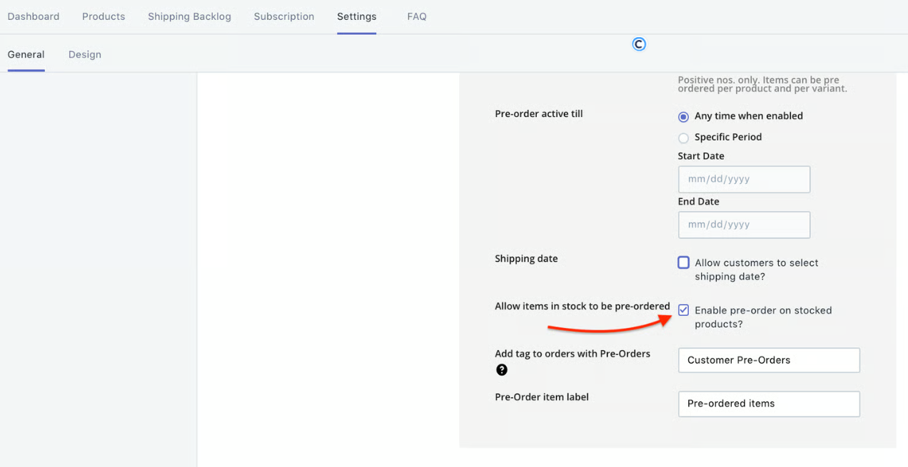Image resolution: width=908 pixels, height=467 pixels.
Task: Click the blue circular C icon
Action: point(639,44)
